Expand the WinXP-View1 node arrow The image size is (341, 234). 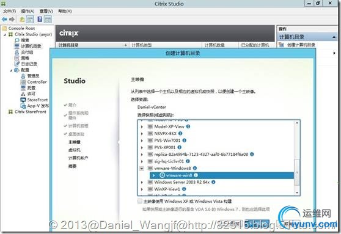(142, 189)
